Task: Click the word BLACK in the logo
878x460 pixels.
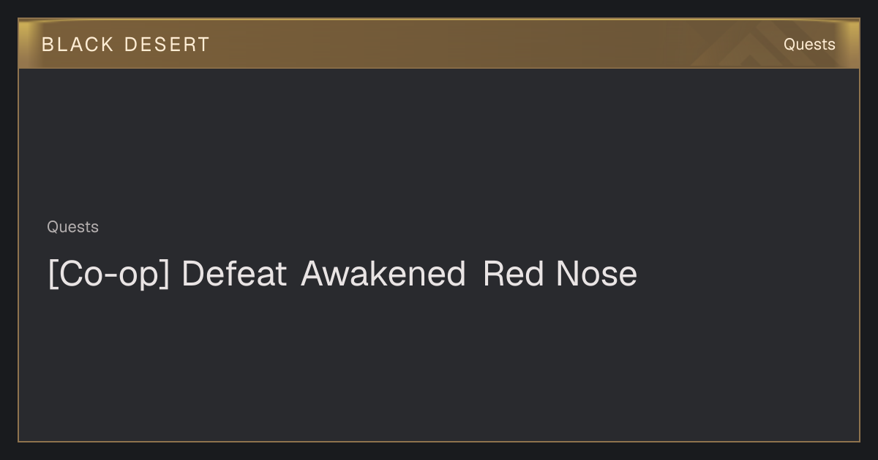Action: (x=78, y=45)
